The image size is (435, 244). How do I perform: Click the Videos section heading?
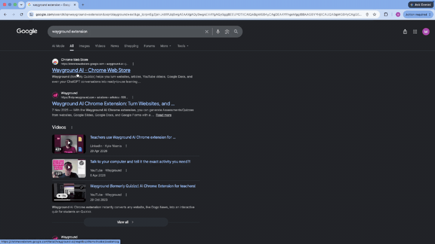[59, 127]
